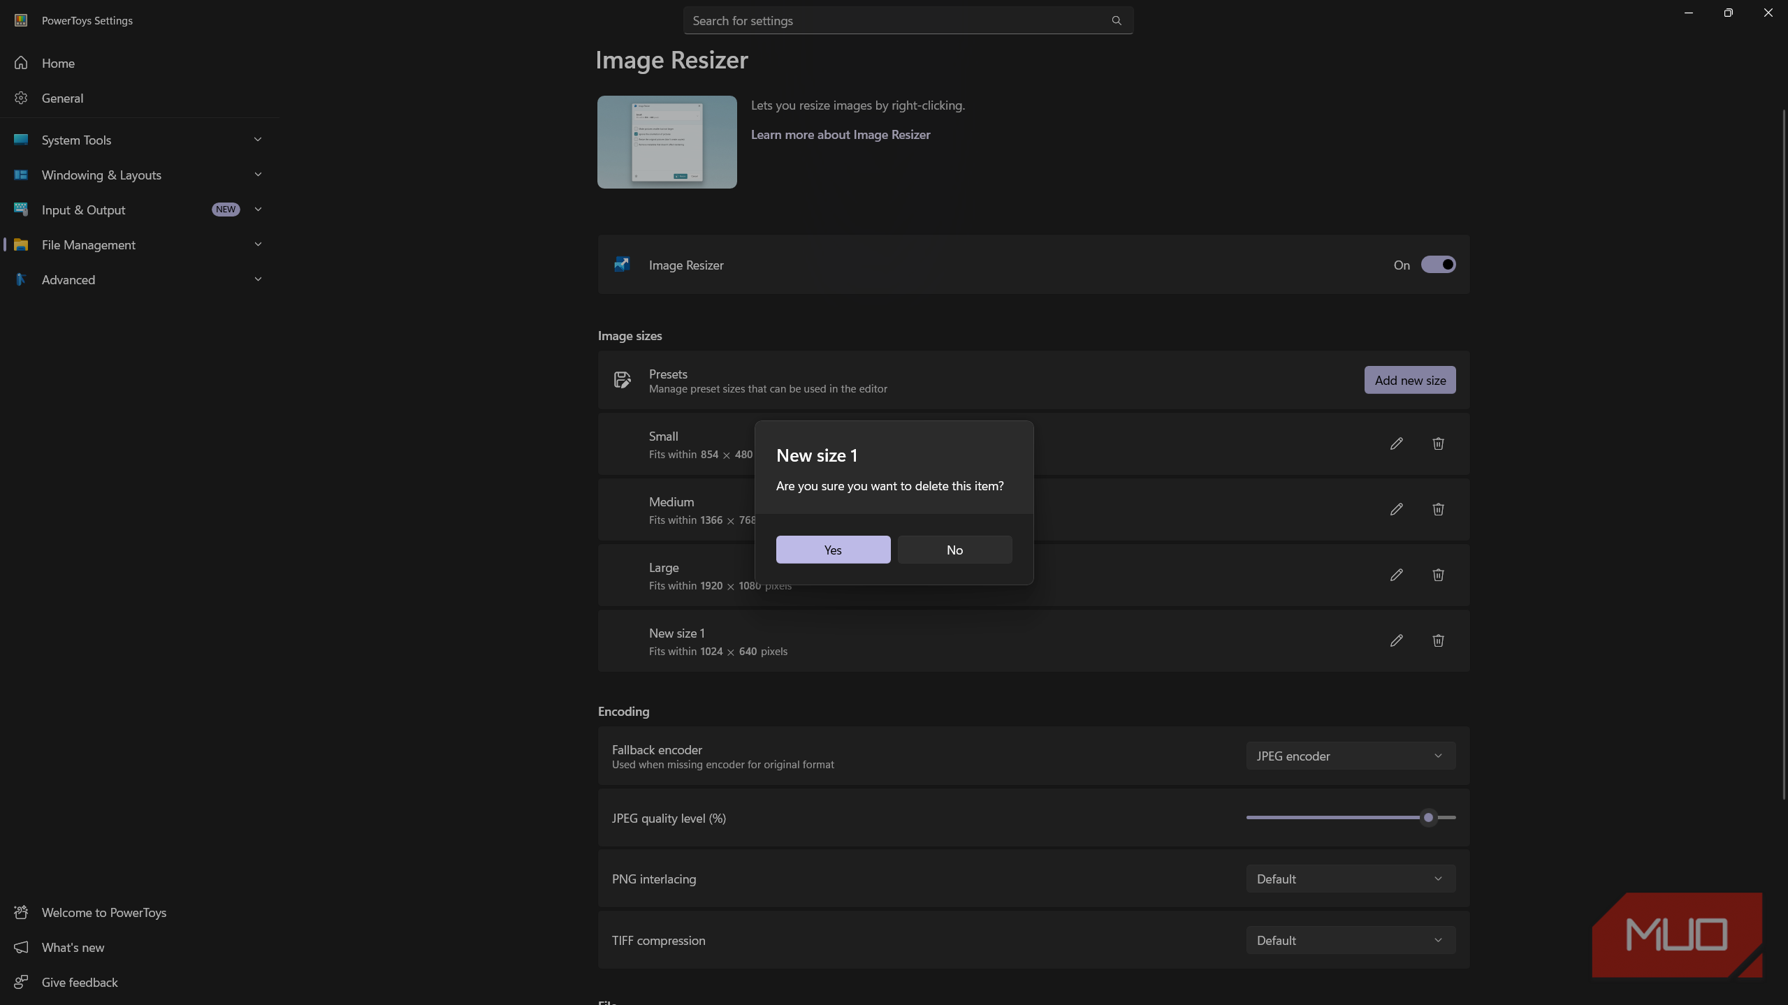Click the Home icon in sidebar
This screenshot has height=1005, width=1788.
click(x=21, y=63)
